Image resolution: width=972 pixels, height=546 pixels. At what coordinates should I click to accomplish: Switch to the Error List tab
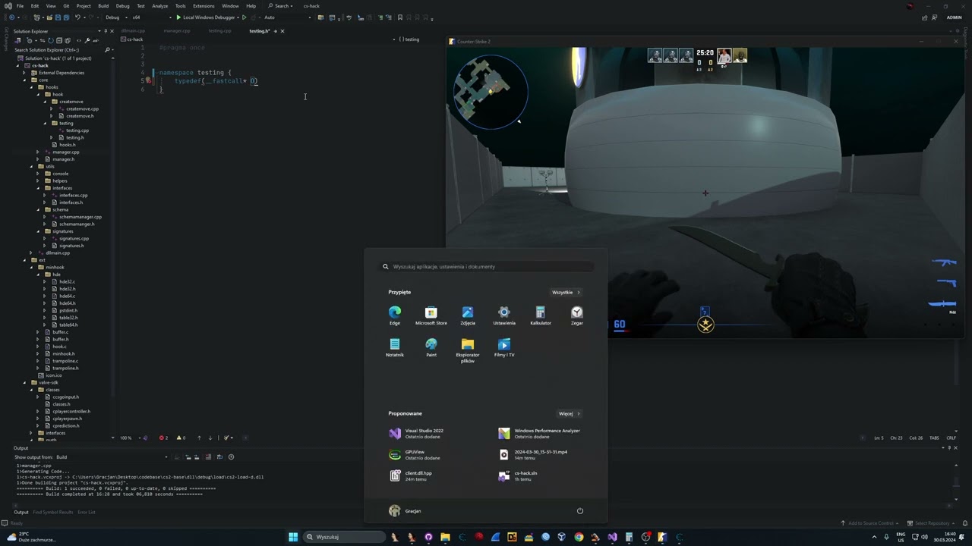point(87,512)
